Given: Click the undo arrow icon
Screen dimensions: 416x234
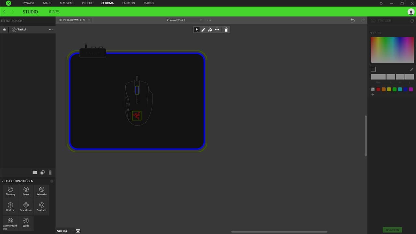Looking at the screenshot, I should point(353,20).
